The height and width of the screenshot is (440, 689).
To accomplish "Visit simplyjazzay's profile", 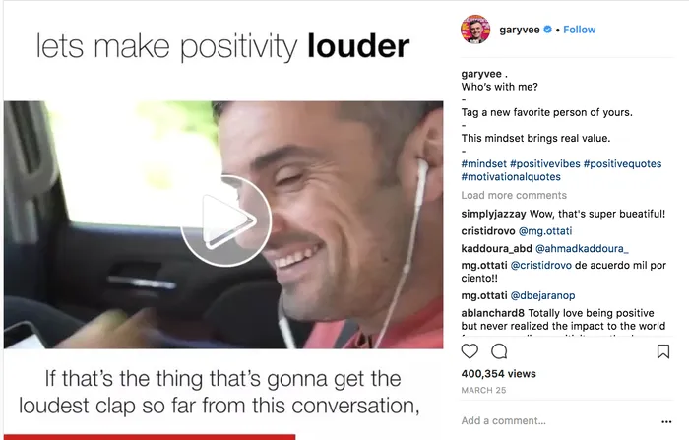I will pos(493,214).
